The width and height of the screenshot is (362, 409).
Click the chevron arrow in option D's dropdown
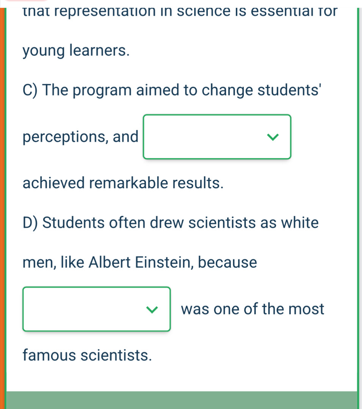(x=152, y=309)
